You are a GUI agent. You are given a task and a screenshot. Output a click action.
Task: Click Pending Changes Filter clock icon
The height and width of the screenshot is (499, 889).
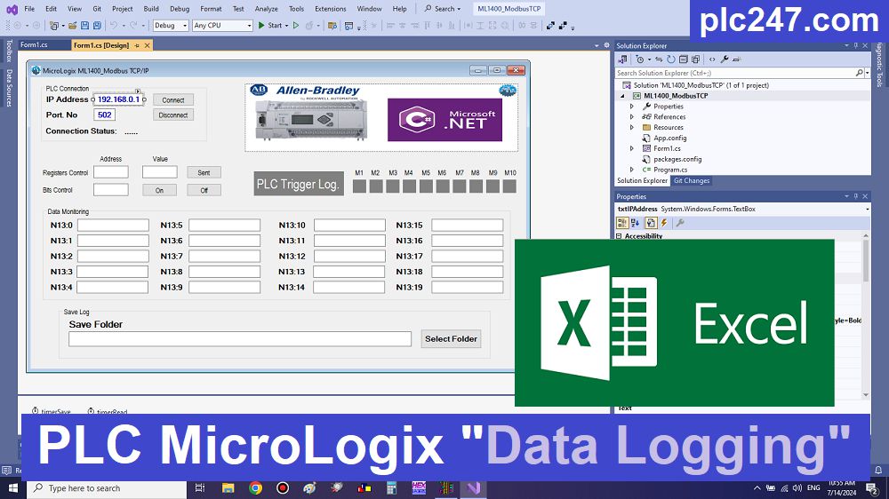pos(640,59)
